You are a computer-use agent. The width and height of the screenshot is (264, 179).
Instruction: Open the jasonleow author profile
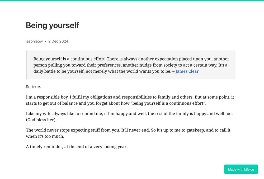click(34, 41)
